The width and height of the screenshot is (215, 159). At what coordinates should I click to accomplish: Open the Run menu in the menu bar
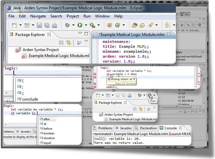[x=87, y=16]
